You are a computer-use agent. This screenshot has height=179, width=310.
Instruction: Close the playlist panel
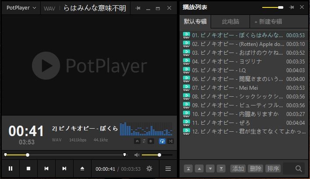[302, 7]
